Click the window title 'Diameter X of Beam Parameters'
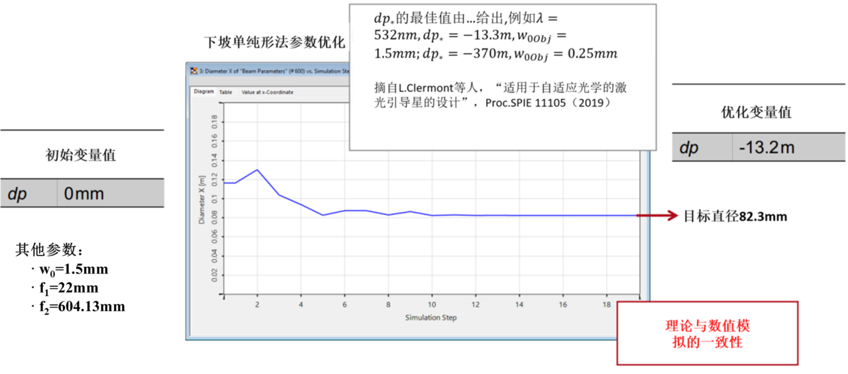 (x=274, y=70)
